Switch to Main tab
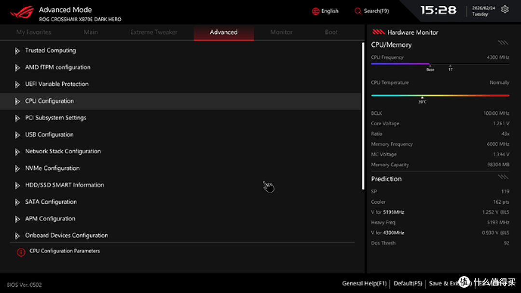The width and height of the screenshot is (521, 293). click(x=91, y=32)
